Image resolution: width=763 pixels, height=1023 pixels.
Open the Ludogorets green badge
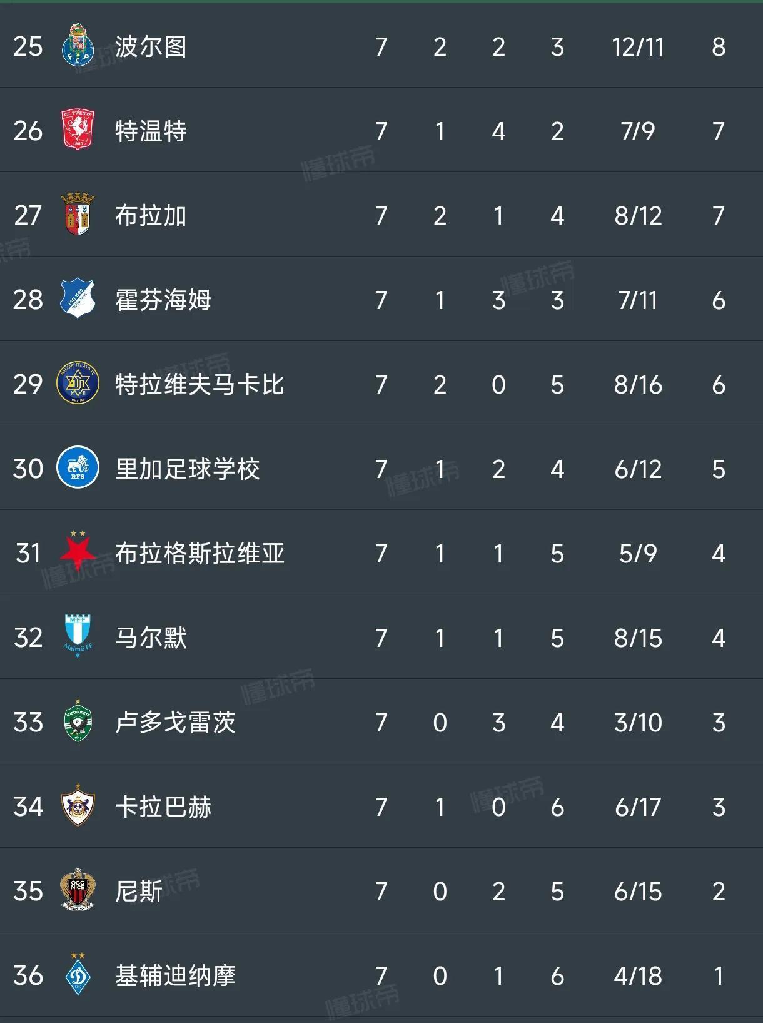point(78,721)
